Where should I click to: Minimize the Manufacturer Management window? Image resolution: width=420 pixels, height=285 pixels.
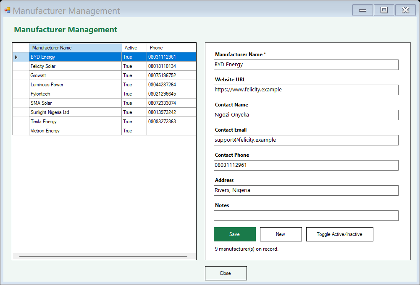tap(362, 10)
